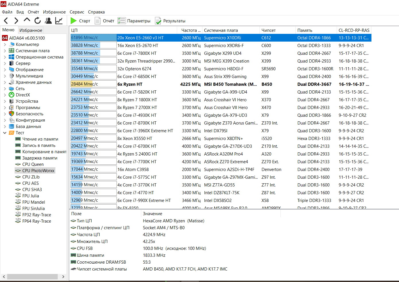Select the 16x Atom C3958 result row
The width and height of the screenshot is (399, 282).
(x=221, y=169)
